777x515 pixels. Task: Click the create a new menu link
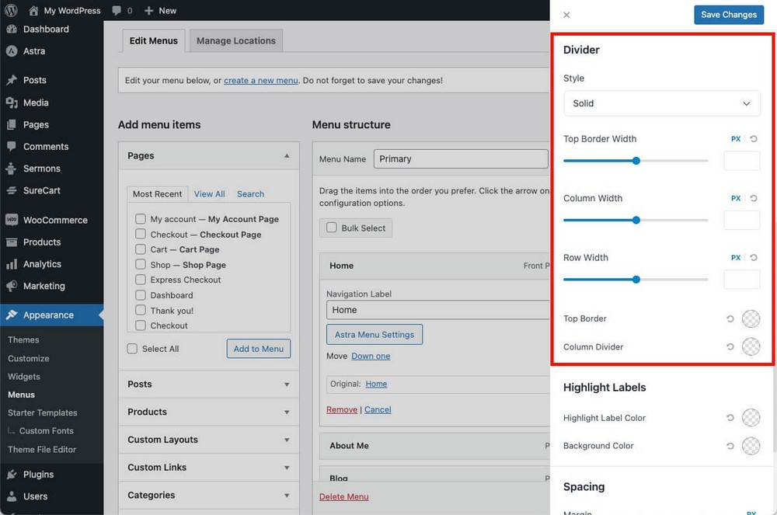pyautogui.click(x=260, y=80)
